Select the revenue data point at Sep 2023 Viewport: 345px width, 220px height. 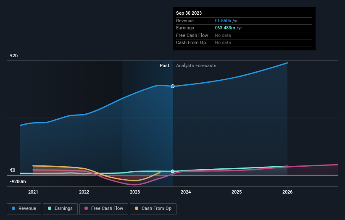click(x=173, y=86)
